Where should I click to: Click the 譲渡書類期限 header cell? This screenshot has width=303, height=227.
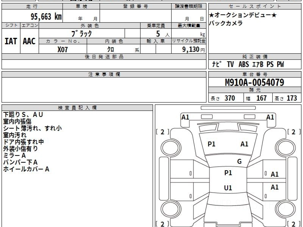(189, 7)
